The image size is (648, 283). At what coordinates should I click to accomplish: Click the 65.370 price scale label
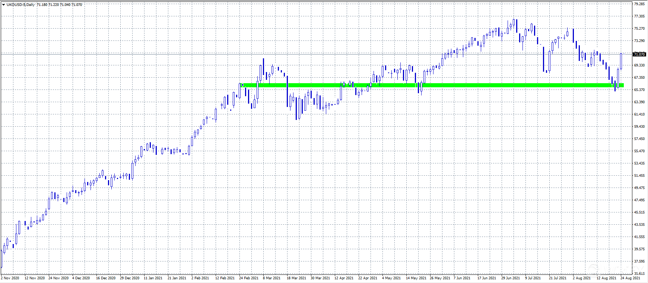tap(639, 90)
